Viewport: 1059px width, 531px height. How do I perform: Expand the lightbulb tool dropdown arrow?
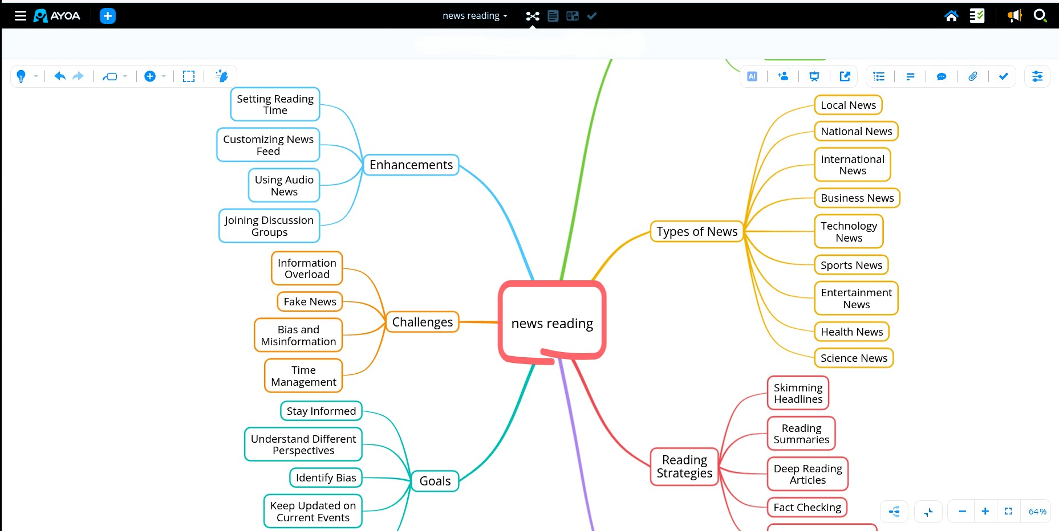point(36,76)
